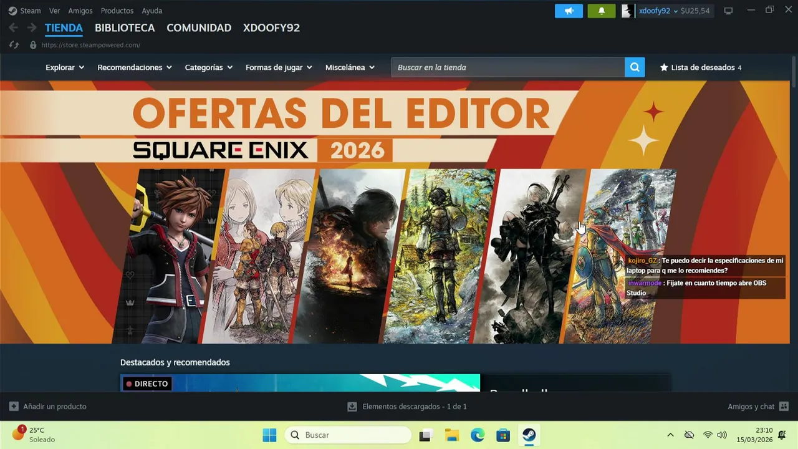Expand the Explorar dropdown

point(65,67)
